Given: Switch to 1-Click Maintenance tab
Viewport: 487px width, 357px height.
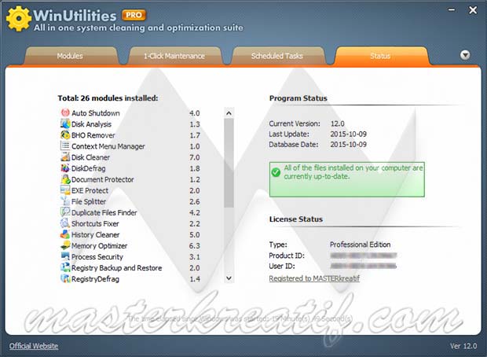Looking at the screenshot, I should tap(174, 56).
